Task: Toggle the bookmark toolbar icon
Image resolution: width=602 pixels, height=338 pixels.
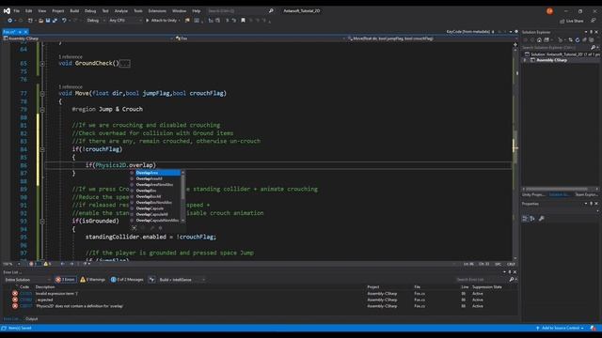Action: click(243, 21)
